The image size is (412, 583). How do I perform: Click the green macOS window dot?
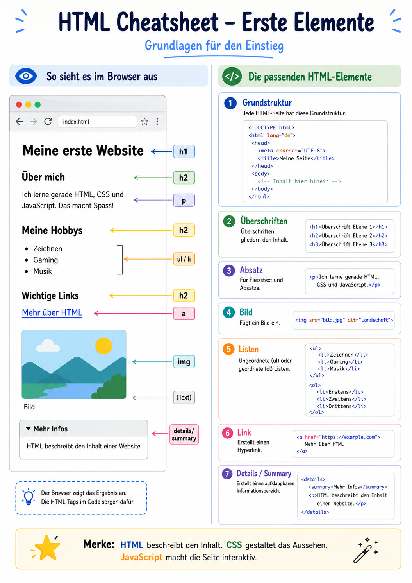[x=37, y=104]
